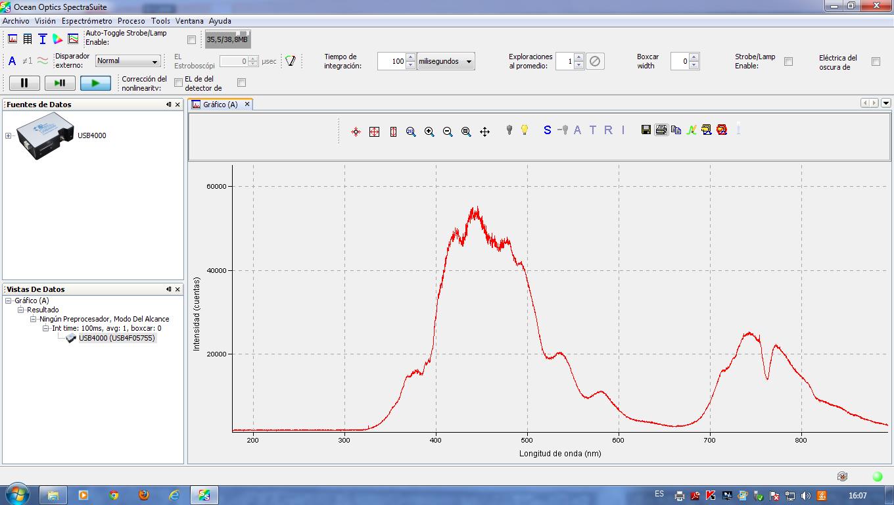The image size is (894, 505).
Task: Collapse the Int time: 100ms tree node
Action: click(x=46, y=328)
